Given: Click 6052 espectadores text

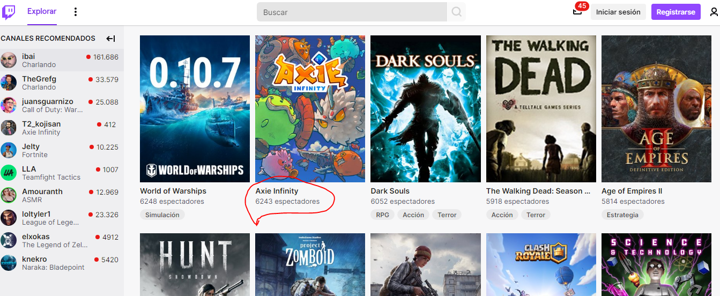Looking at the screenshot, I should tap(403, 202).
